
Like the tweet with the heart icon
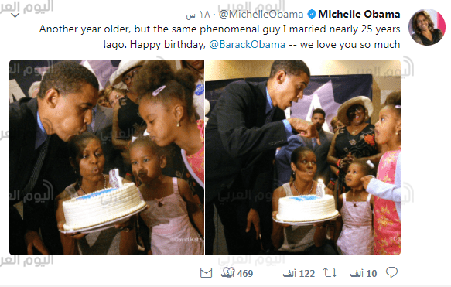point(229,272)
